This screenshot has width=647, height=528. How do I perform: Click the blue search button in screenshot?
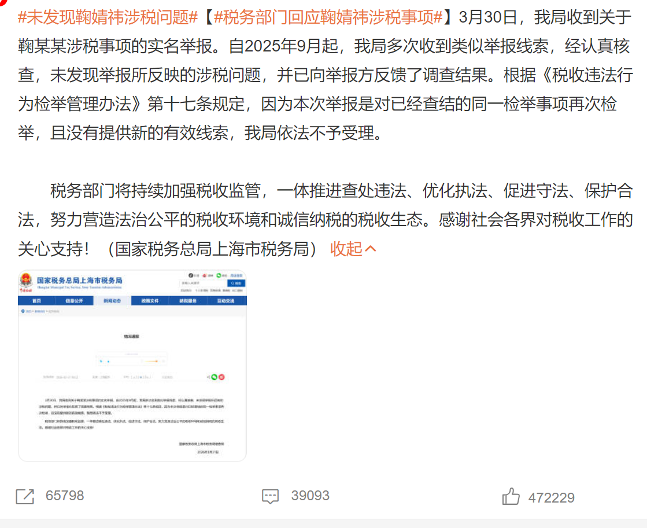(237, 283)
